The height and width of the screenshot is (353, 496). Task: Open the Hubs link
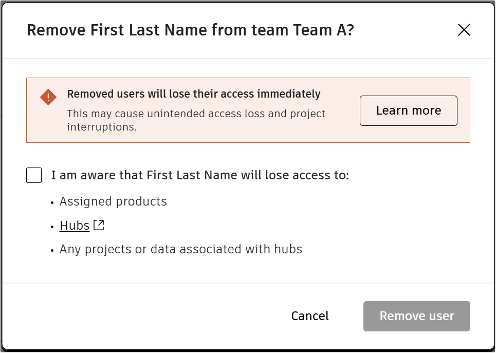click(x=74, y=226)
